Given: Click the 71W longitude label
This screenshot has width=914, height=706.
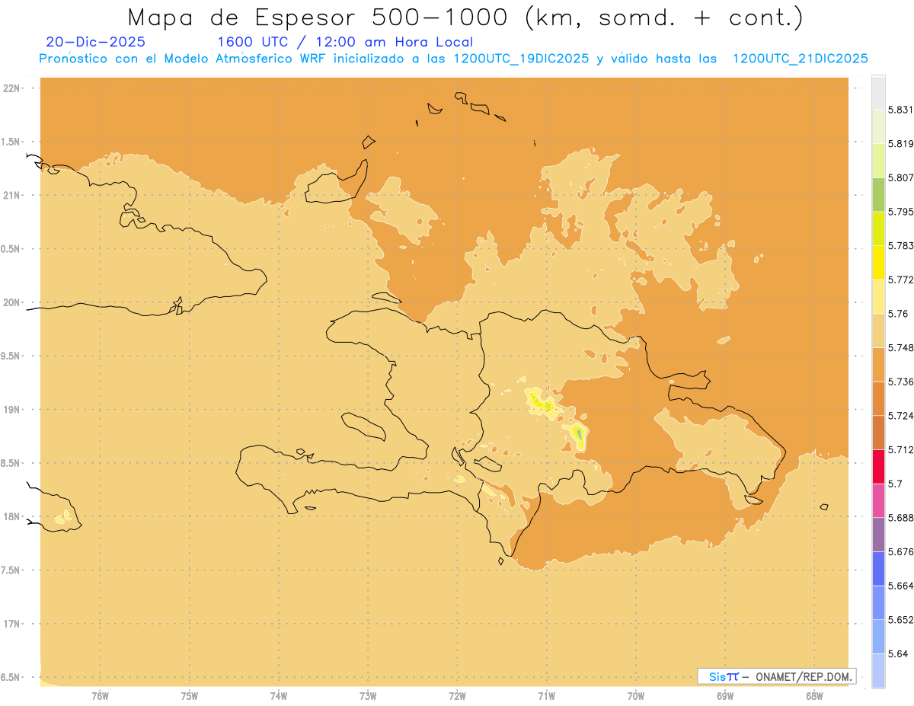Looking at the screenshot, I should (546, 696).
